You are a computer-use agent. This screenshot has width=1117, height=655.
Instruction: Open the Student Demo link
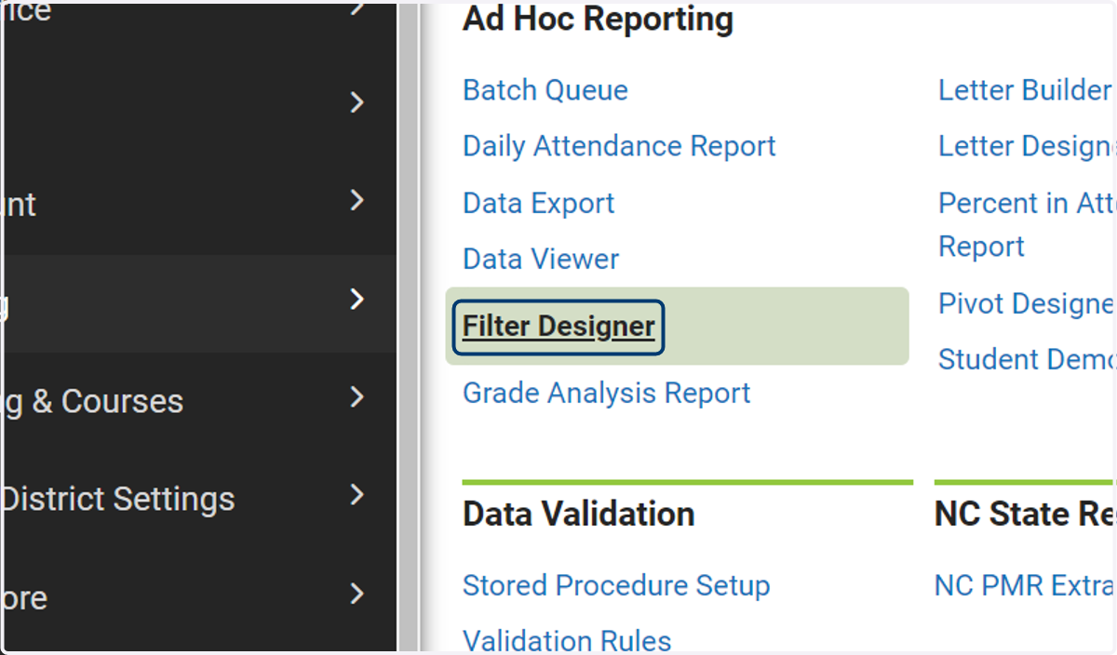[x=1028, y=359]
